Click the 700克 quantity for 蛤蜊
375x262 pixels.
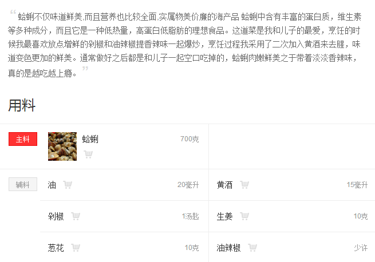190,139
